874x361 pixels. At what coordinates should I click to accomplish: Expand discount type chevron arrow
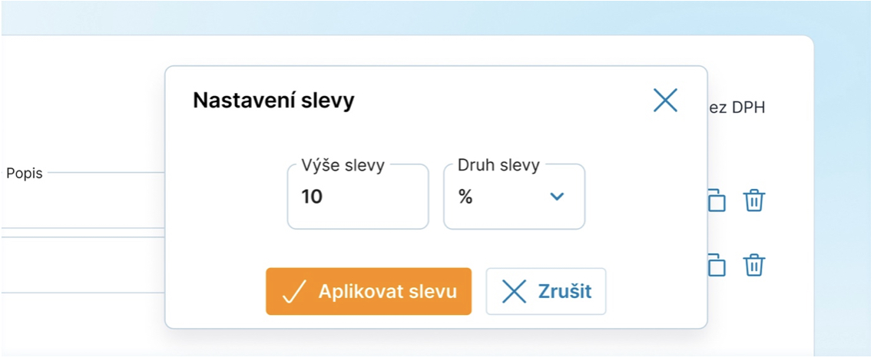558,197
